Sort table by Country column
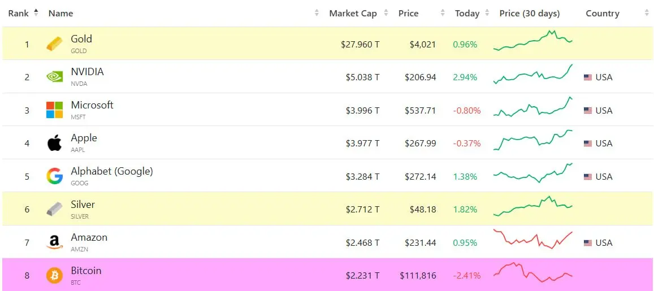Viewport: 654px width, 291px height. click(x=603, y=14)
